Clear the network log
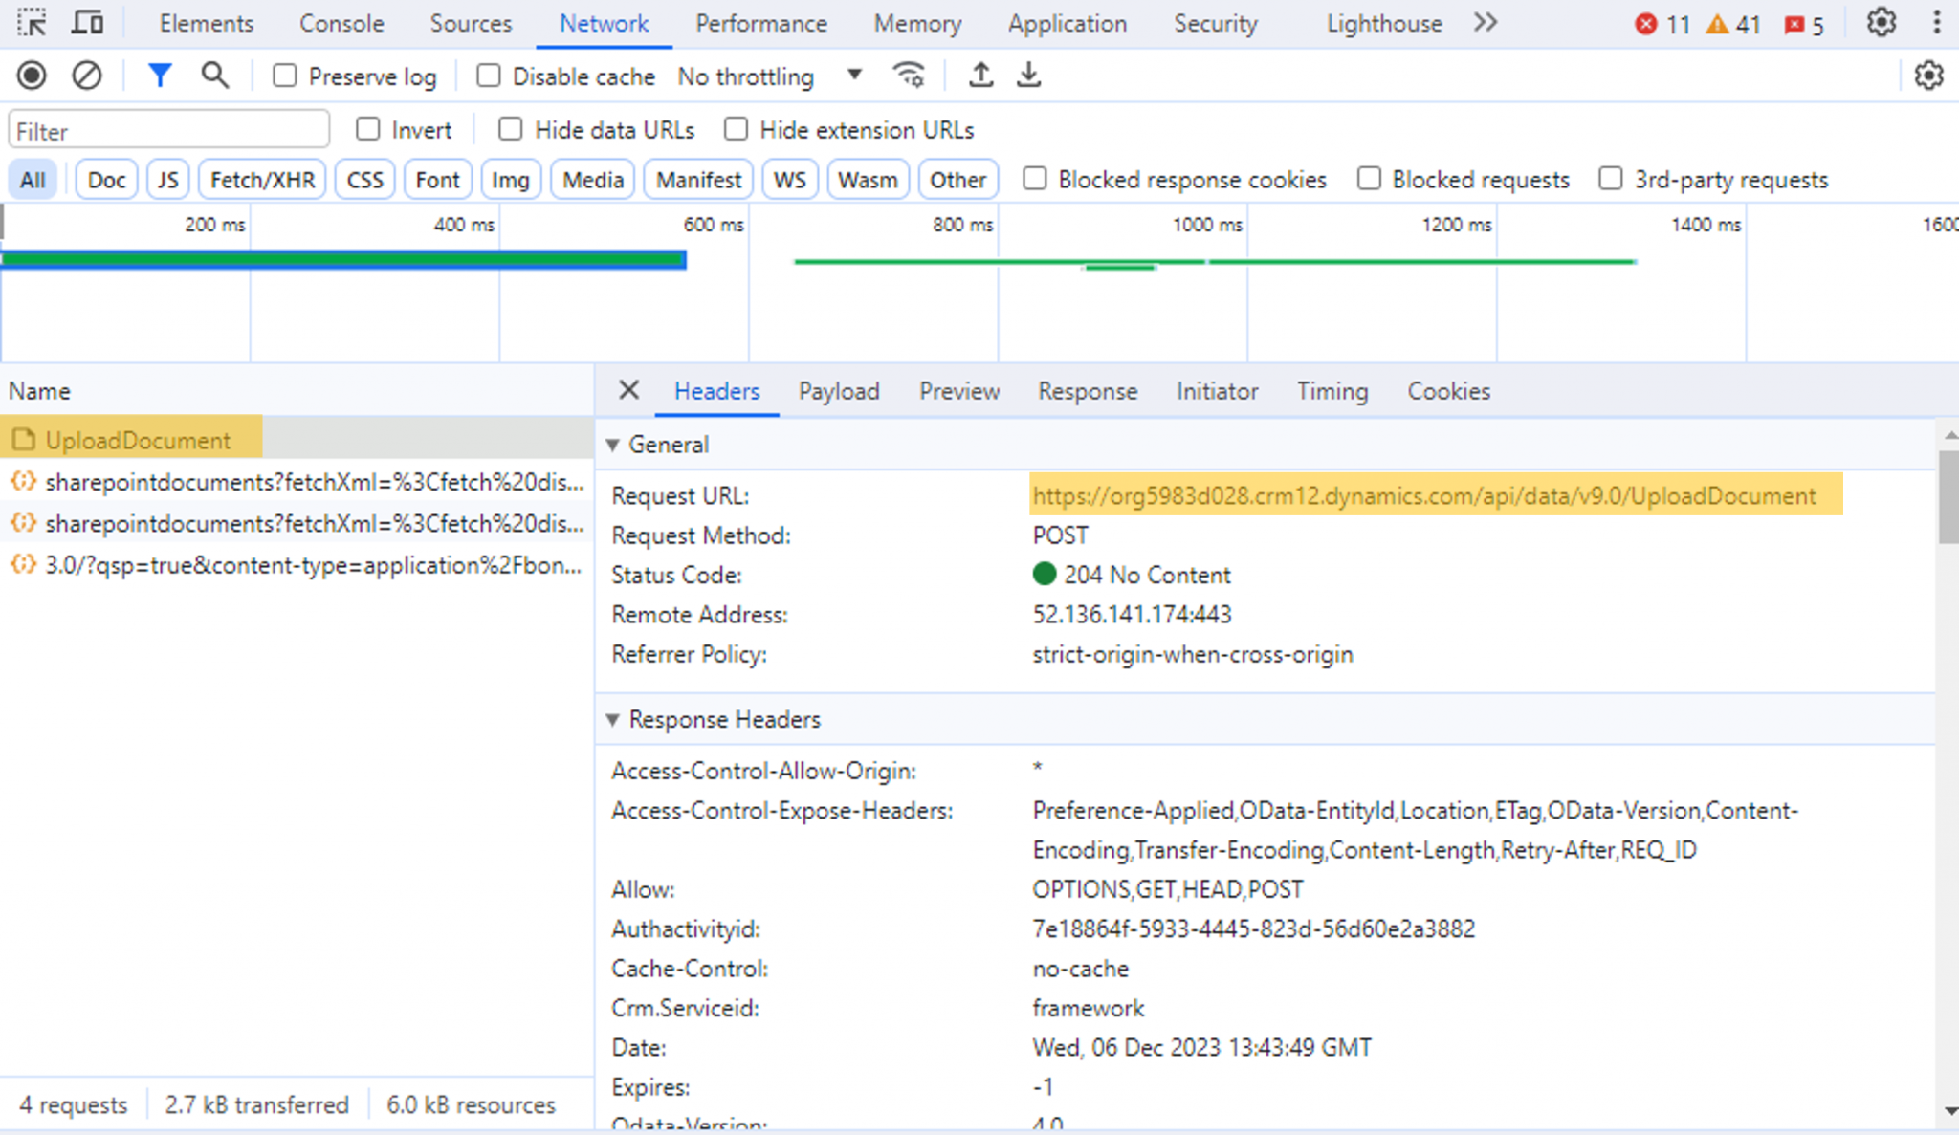The image size is (1959, 1135). tap(87, 75)
